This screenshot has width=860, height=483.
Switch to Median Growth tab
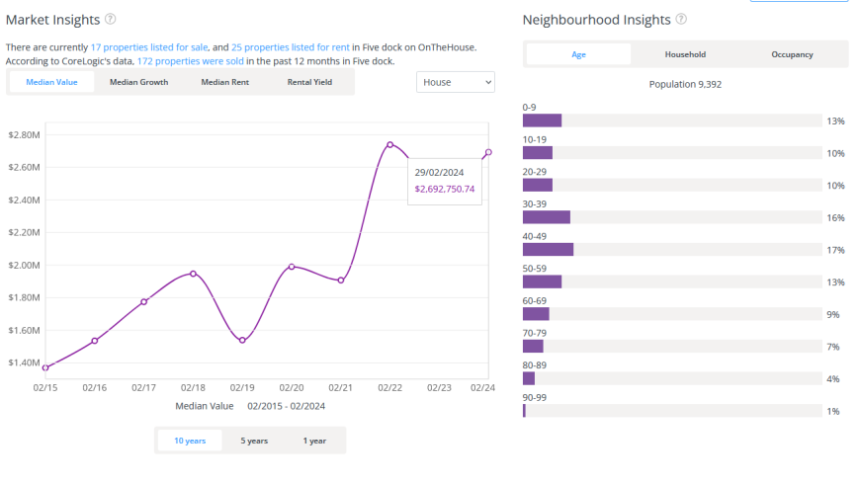(138, 82)
